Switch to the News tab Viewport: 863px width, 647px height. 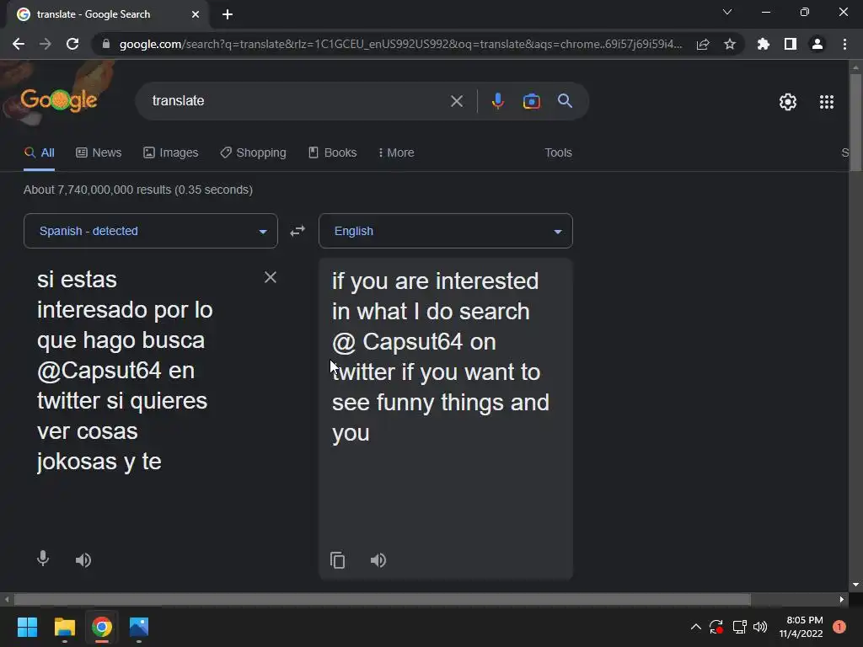(99, 153)
